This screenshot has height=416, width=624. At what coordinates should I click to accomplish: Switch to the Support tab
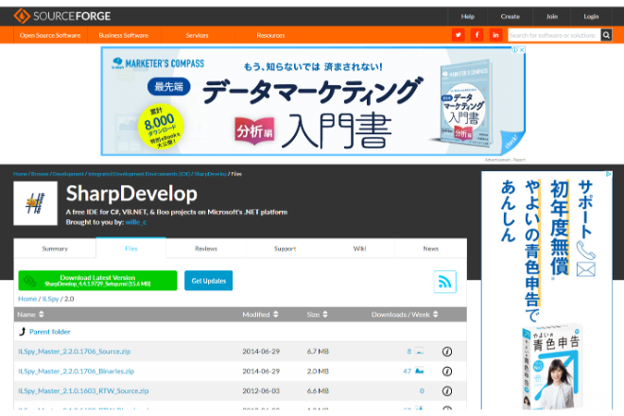(285, 249)
